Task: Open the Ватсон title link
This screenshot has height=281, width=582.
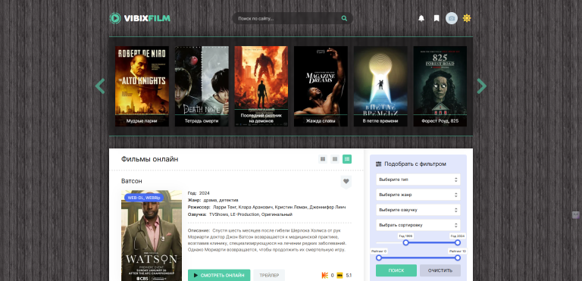Action: pyautogui.click(x=131, y=181)
